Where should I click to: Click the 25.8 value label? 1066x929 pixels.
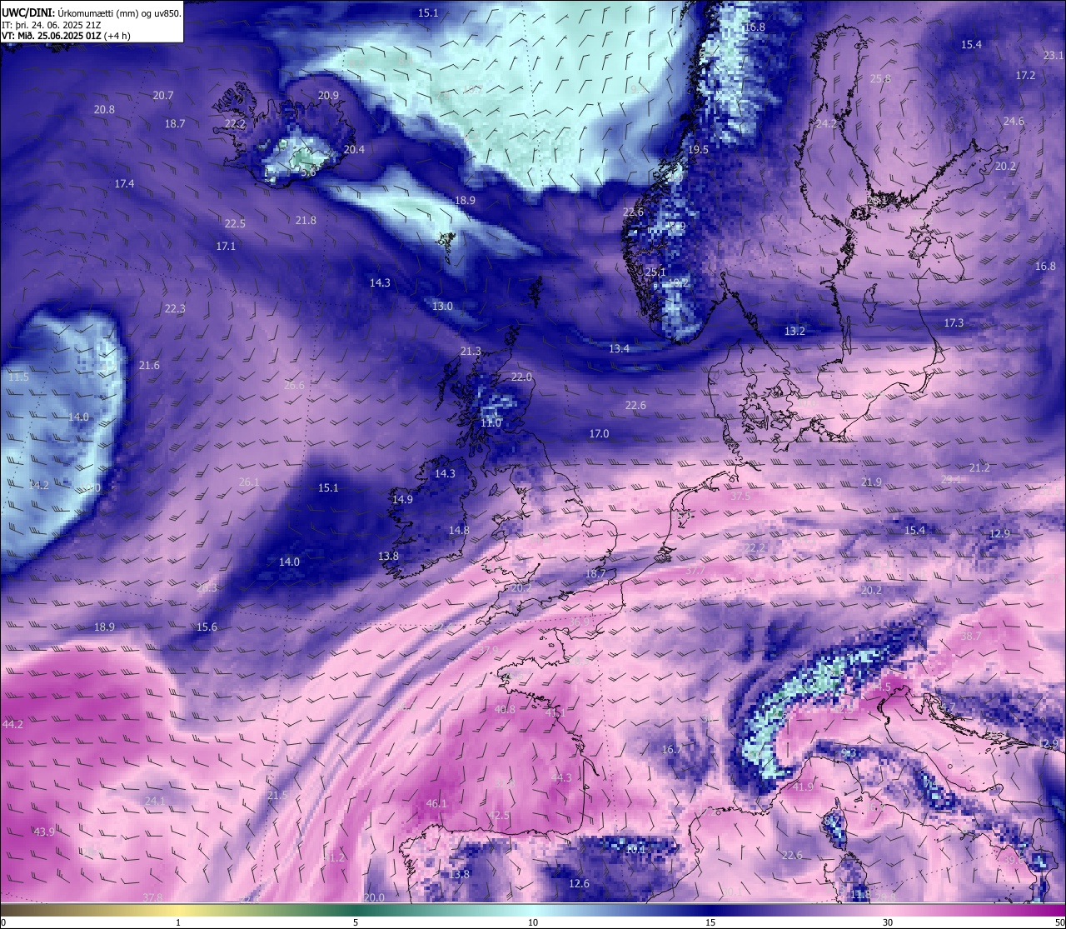pos(880,79)
